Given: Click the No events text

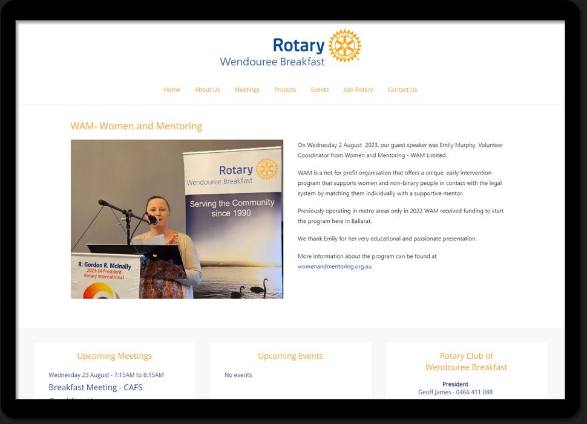Looking at the screenshot, I should click(x=238, y=375).
